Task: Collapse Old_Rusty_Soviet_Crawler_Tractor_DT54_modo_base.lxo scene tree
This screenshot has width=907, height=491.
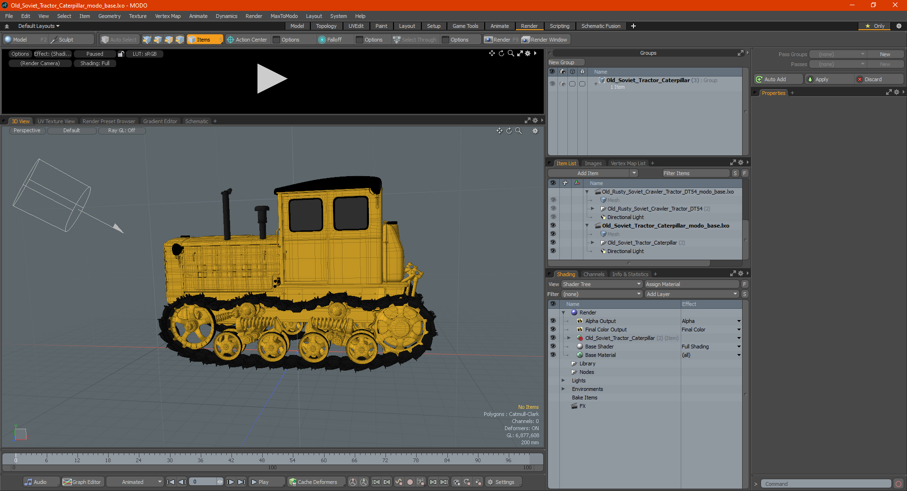Action: tap(587, 192)
